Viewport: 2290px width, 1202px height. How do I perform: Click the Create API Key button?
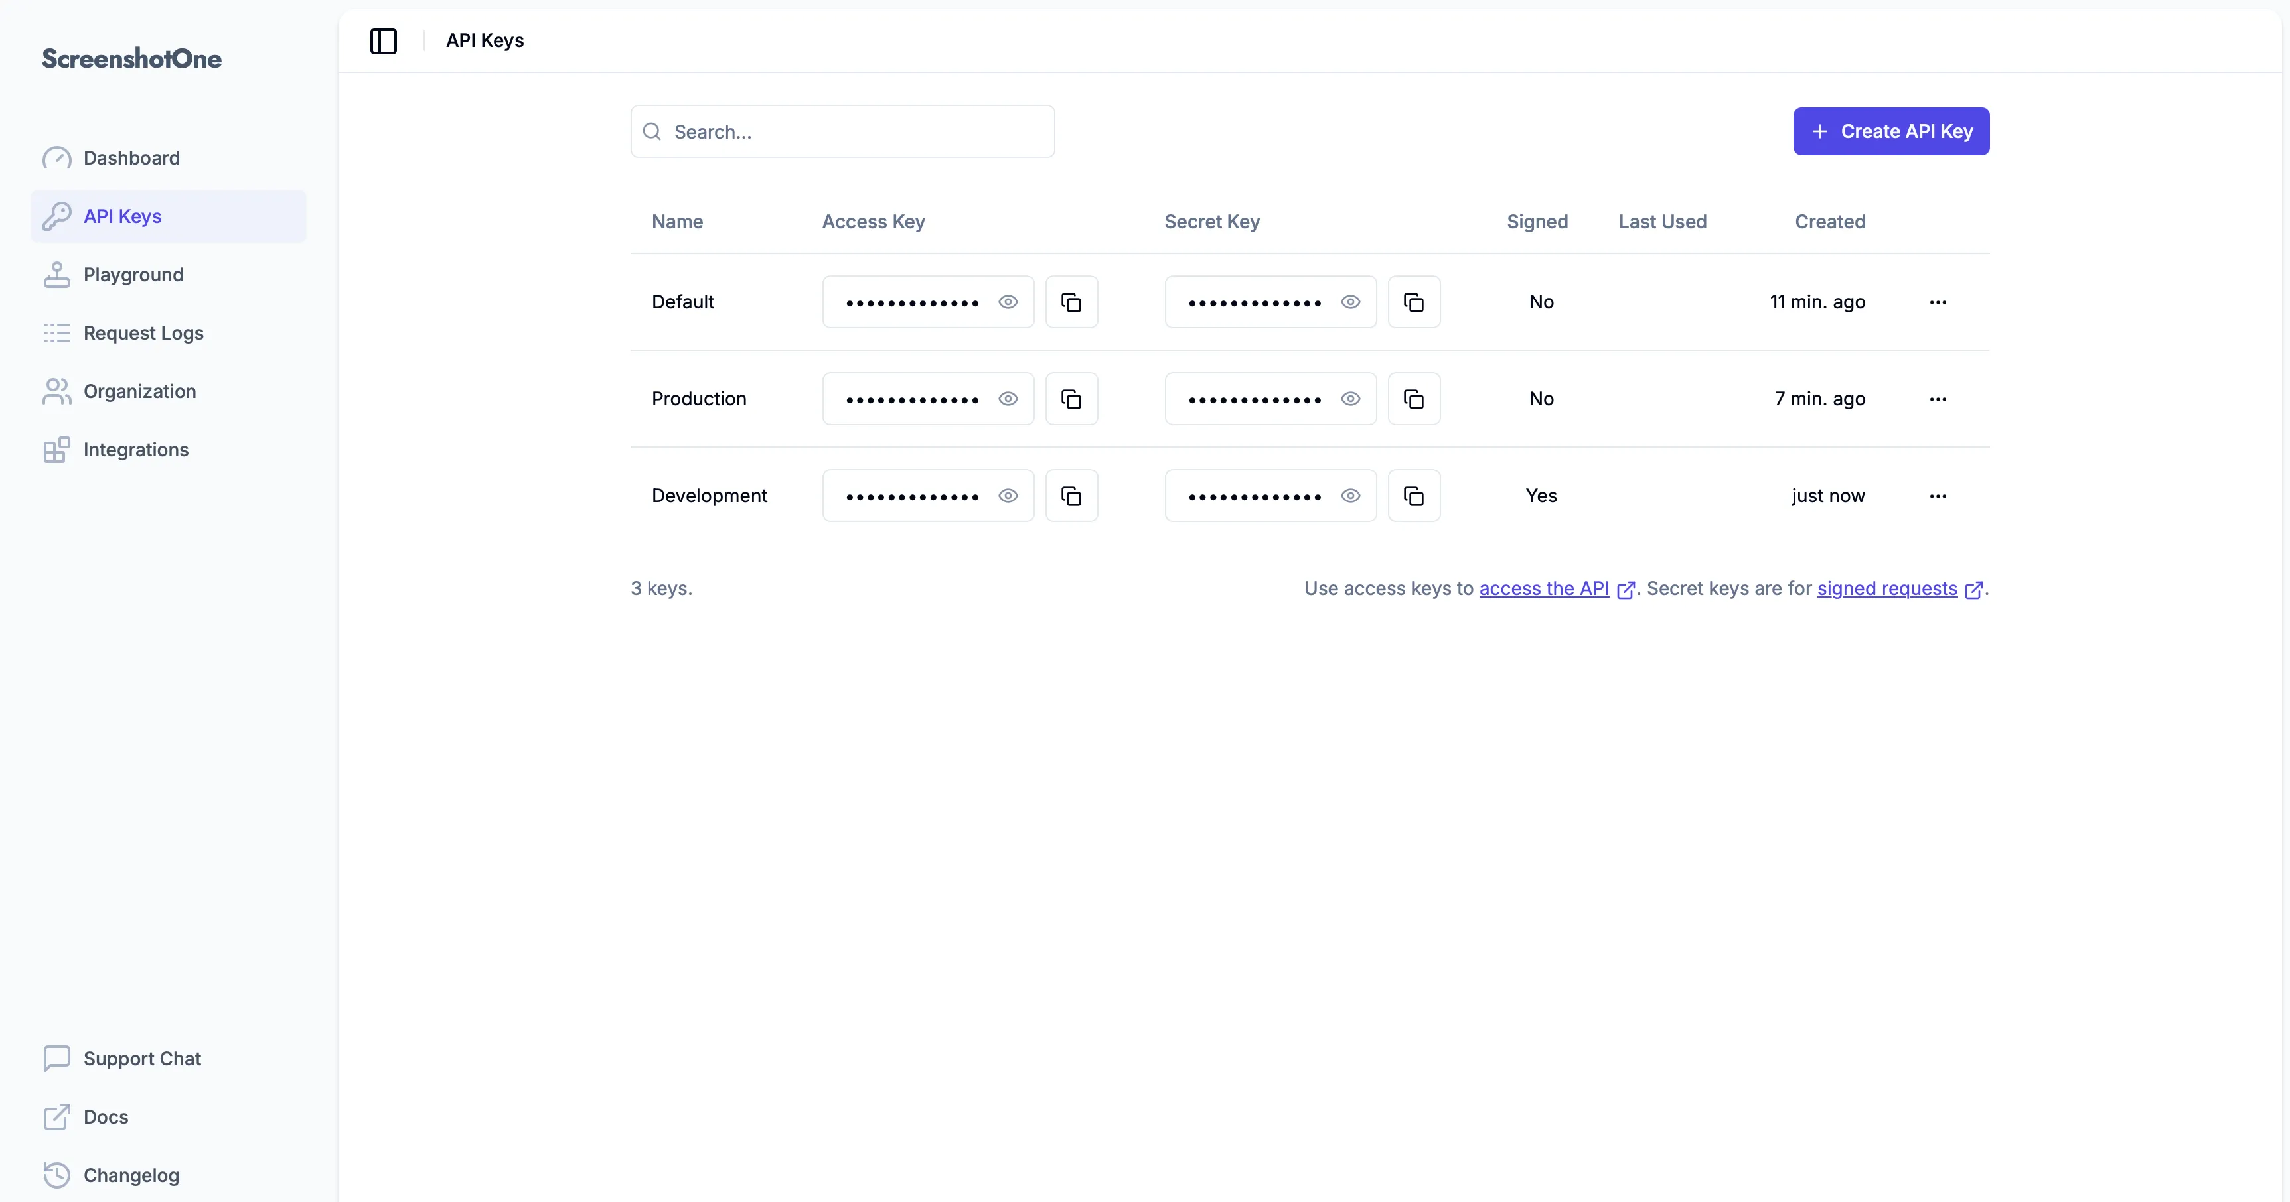[1891, 131]
